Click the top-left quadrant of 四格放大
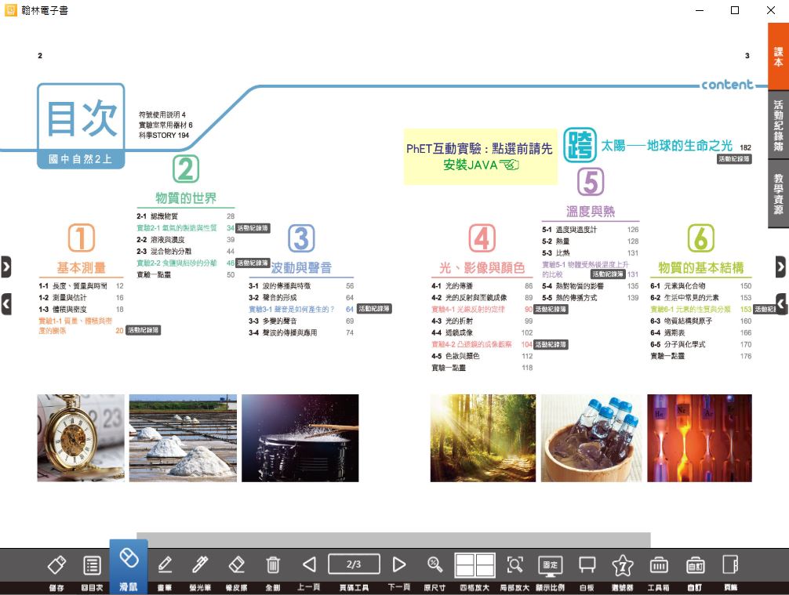 click(464, 559)
